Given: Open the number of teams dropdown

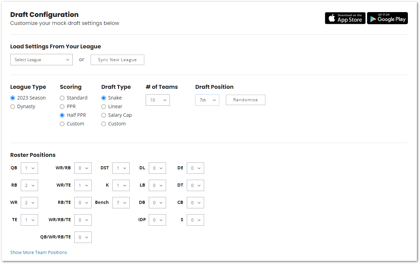Looking at the screenshot, I should [158, 100].
